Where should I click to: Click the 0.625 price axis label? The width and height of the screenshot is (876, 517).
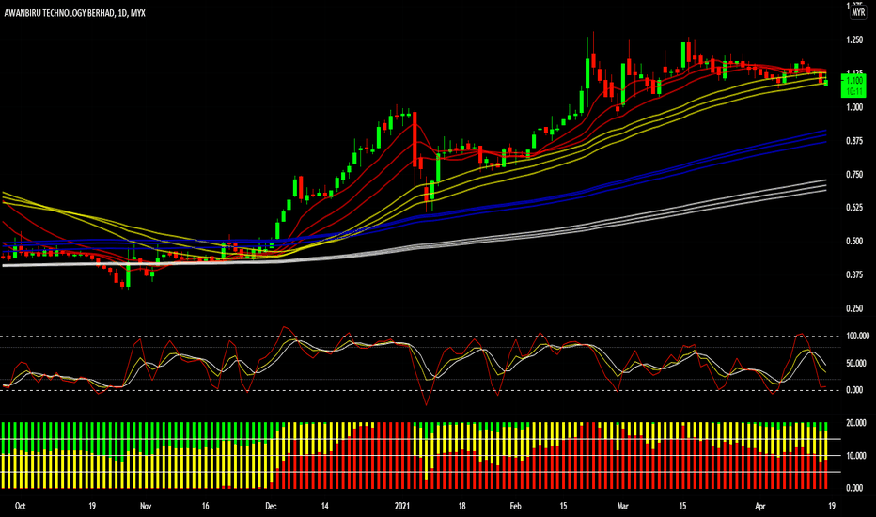[854, 208]
